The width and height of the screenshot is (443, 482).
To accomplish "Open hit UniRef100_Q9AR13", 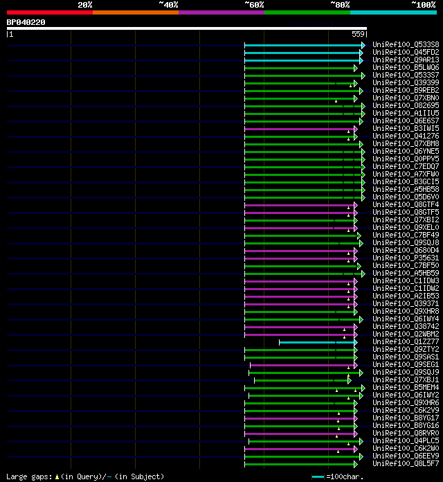I will pyautogui.click(x=406, y=60).
